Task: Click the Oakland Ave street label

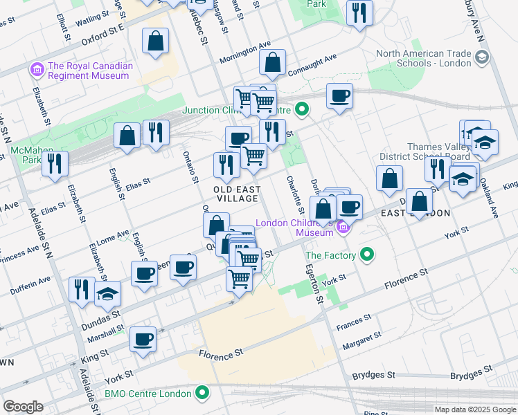Action: click(x=489, y=199)
